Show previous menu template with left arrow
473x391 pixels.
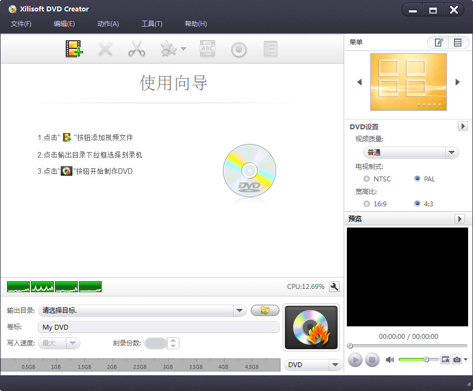(x=359, y=82)
